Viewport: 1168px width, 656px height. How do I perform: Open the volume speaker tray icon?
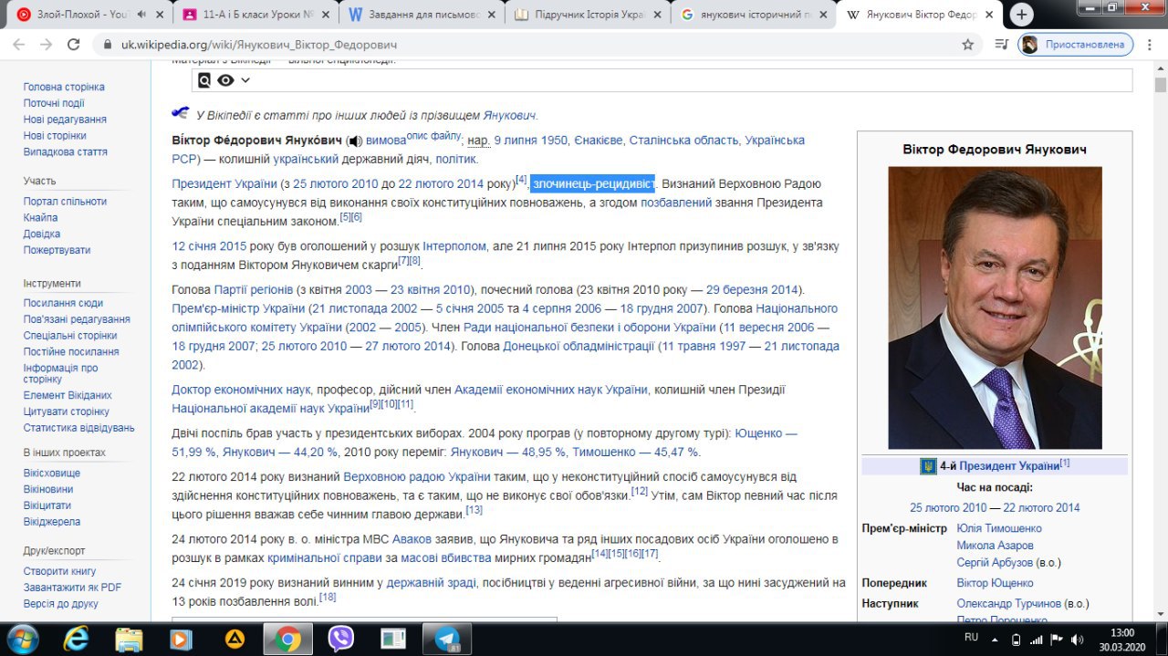1077,640
